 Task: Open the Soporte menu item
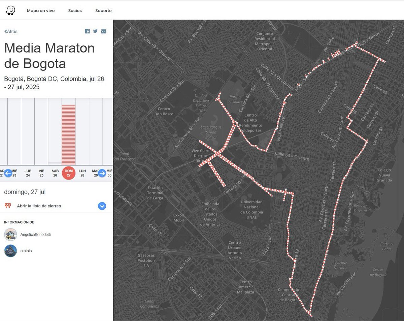pos(103,11)
